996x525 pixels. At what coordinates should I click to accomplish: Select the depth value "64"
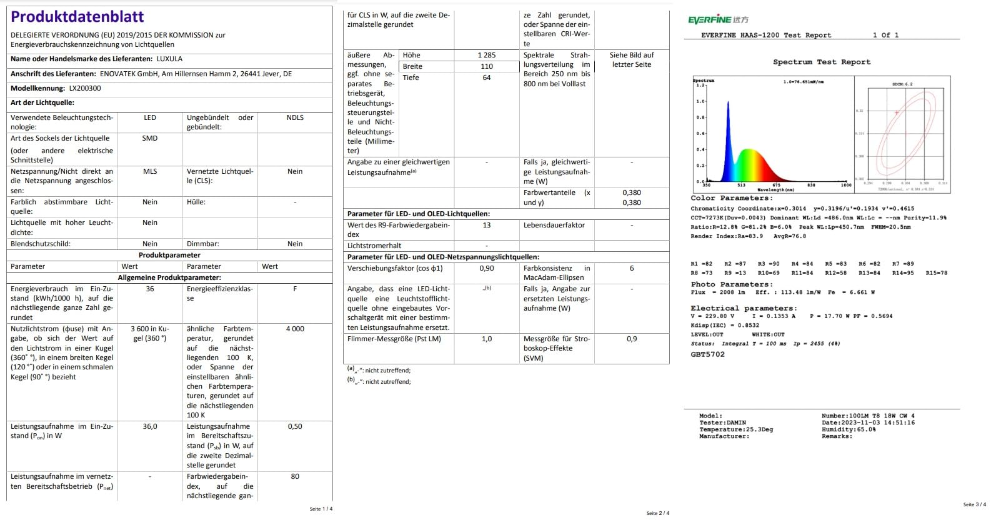click(x=487, y=77)
